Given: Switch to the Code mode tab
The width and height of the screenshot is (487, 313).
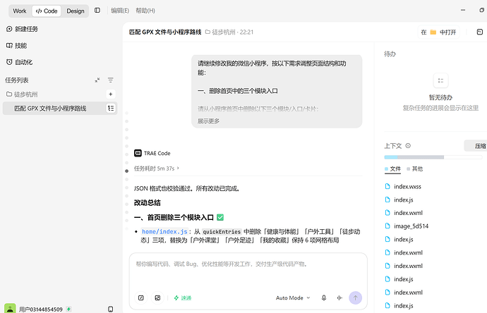Looking at the screenshot, I should point(47,11).
